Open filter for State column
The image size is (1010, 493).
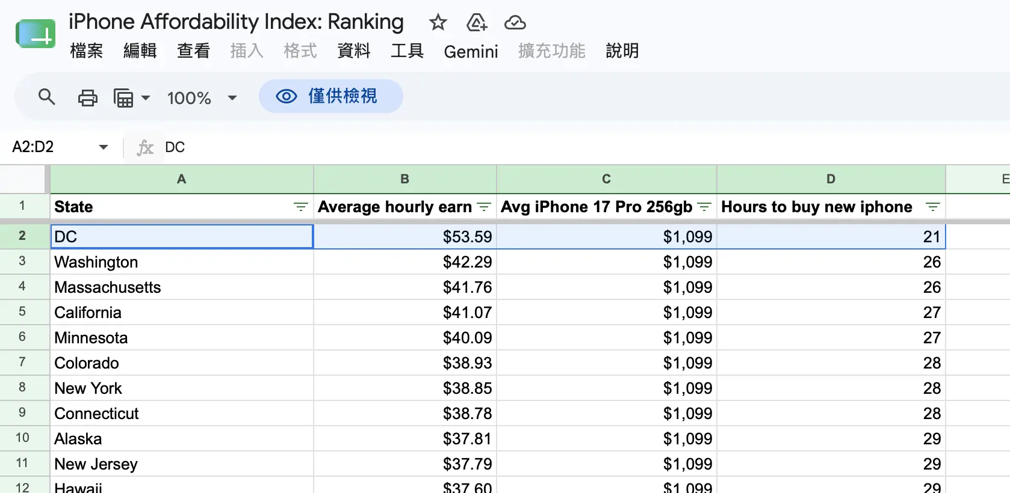point(300,207)
